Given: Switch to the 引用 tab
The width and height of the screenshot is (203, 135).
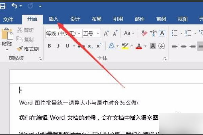Looking at the screenshot, I should pos(118,19).
